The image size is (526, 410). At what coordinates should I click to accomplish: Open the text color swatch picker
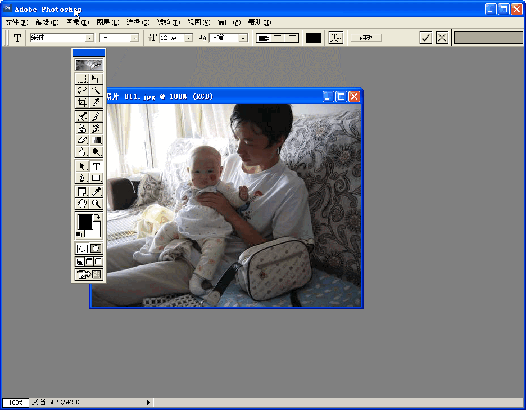(313, 38)
